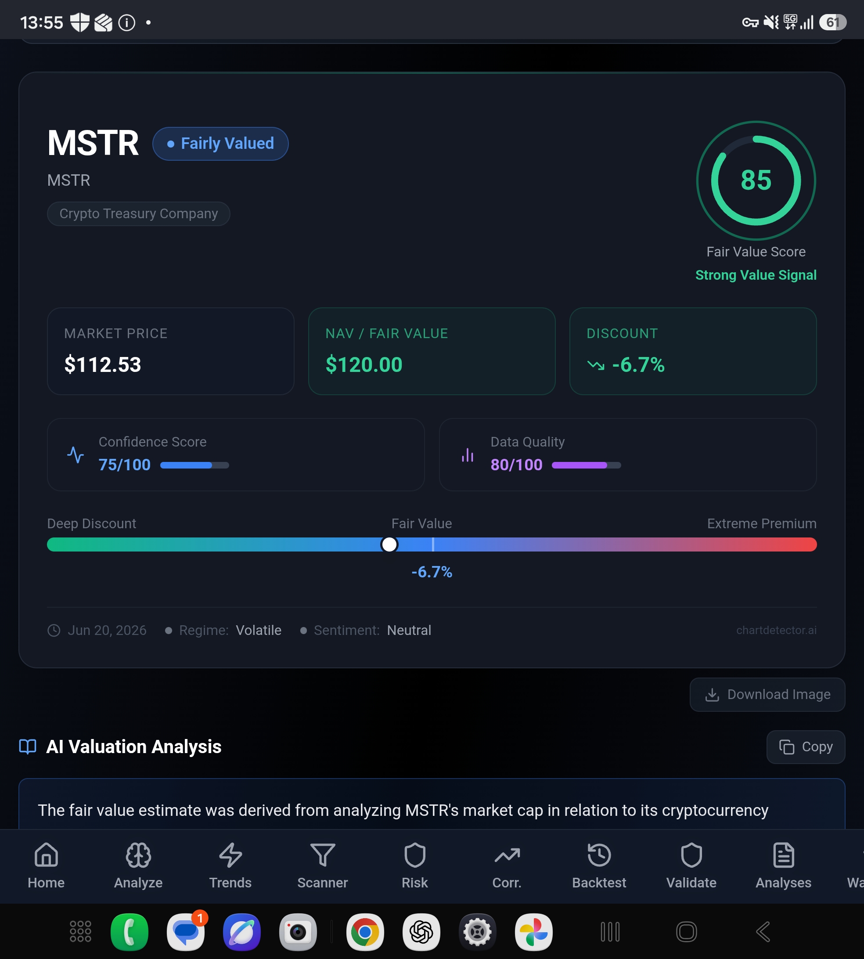This screenshot has height=959, width=864.
Task: Open Google Chrome from the dock
Action: pyautogui.click(x=365, y=932)
